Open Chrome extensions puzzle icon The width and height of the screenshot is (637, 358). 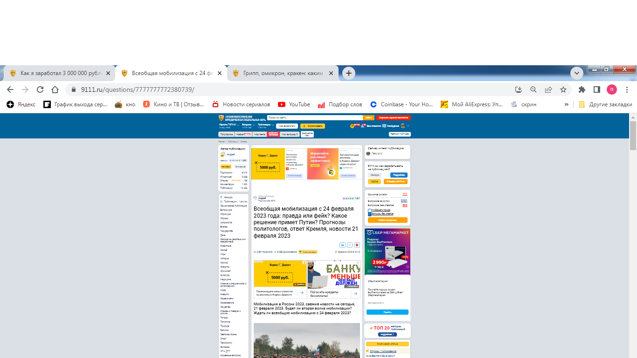[x=582, y=89]
